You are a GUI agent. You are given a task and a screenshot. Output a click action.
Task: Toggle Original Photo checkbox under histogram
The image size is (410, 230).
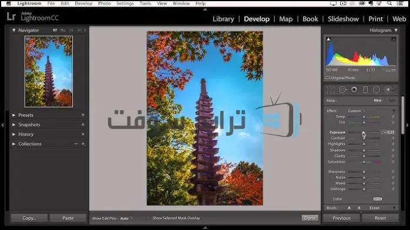(x=327, y=78)
